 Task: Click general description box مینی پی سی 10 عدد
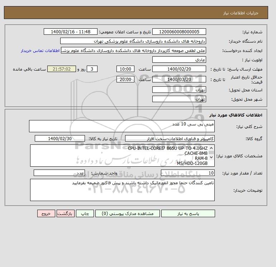122,126
